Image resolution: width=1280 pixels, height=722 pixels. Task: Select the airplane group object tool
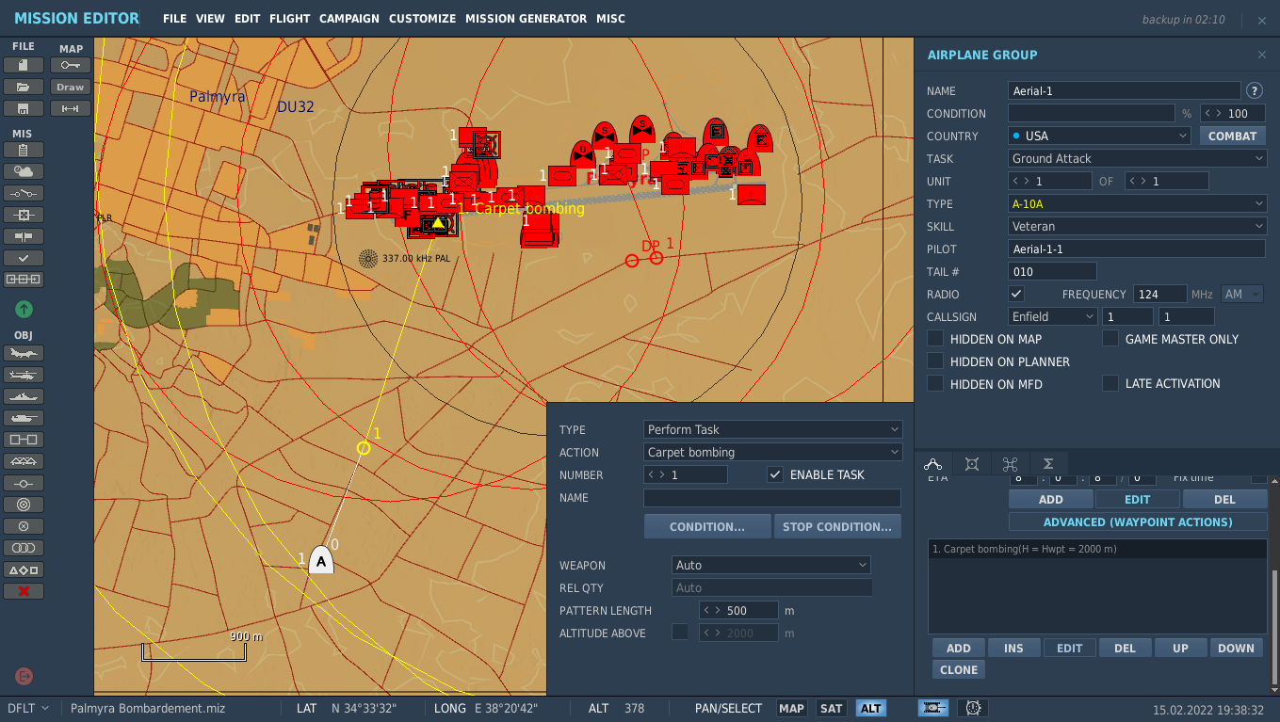point(24,353)
